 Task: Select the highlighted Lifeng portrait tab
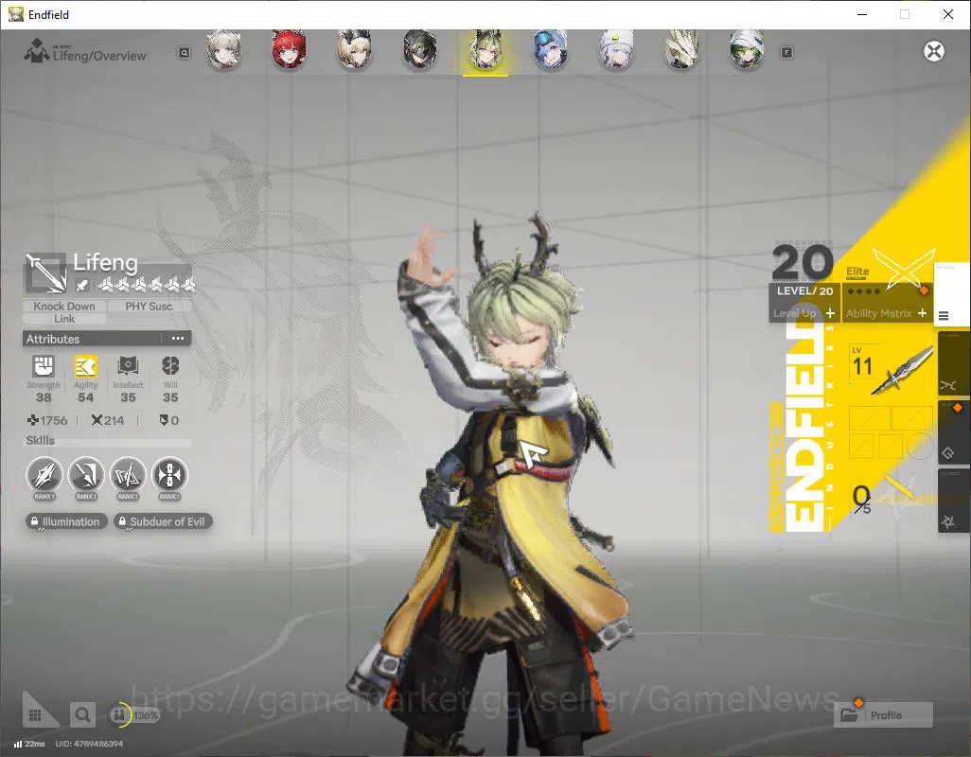pyautogui.click(x=485, y=52)
